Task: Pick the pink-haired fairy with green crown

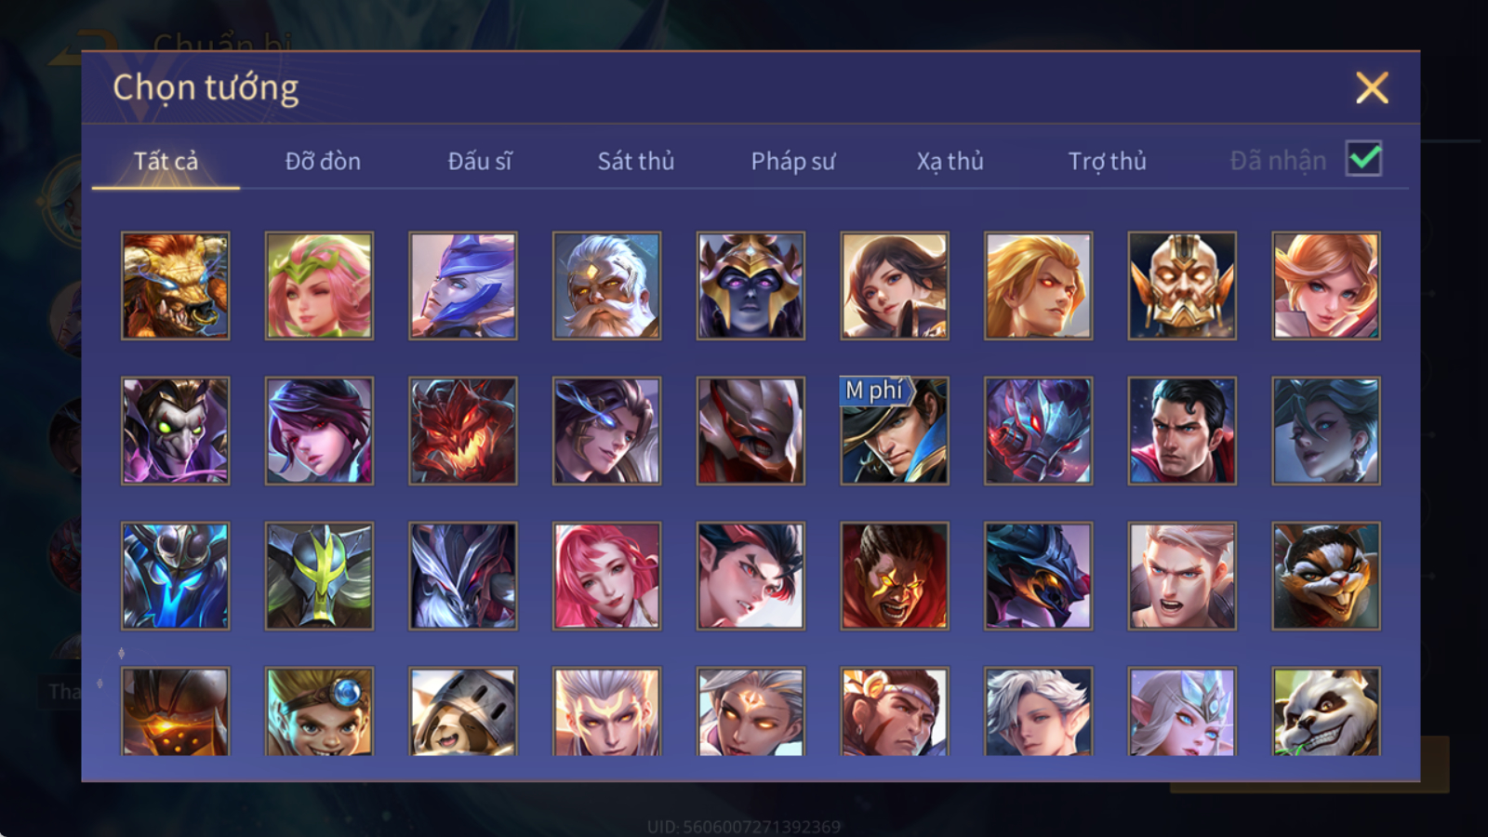Action: [x=319, y=286]
